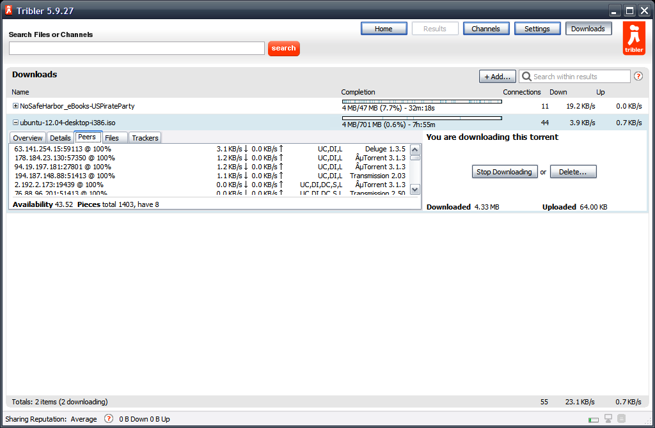Click Stop Downloading button
655x428 pixels.
pyautogui.click(x=504, y=172)
